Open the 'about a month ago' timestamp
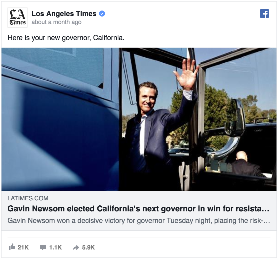This screenshot has height=262, width=279. coord(56,22)
